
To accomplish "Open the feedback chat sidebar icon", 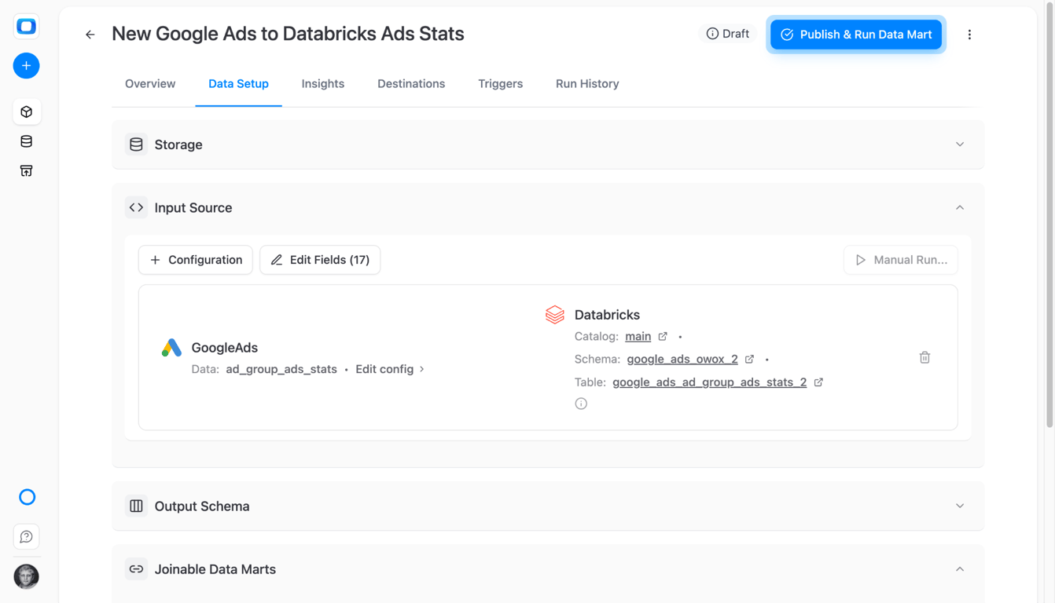I will click(26, 537).
